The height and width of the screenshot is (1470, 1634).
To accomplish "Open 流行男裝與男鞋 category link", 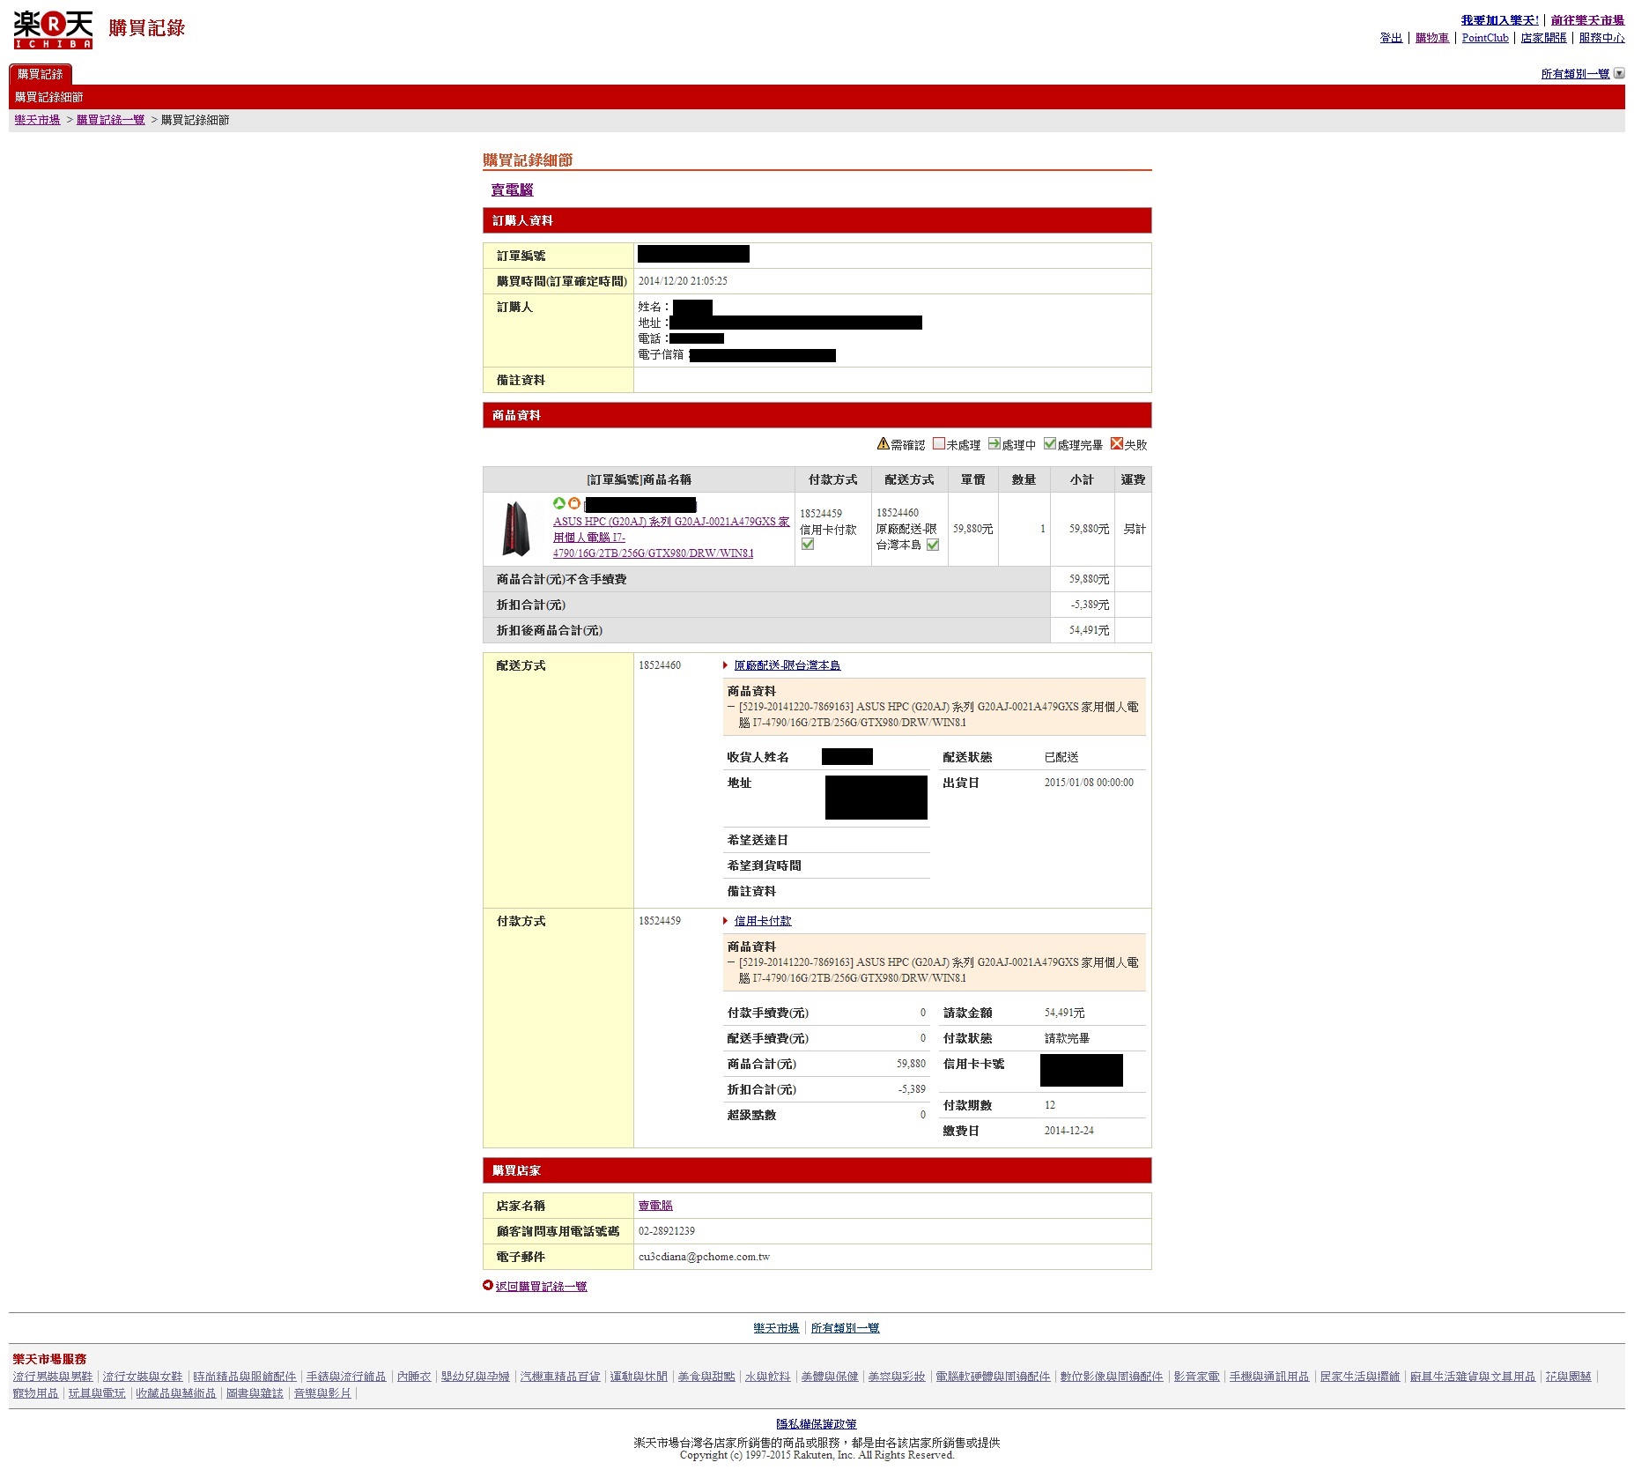I will tap(53, 1377).
